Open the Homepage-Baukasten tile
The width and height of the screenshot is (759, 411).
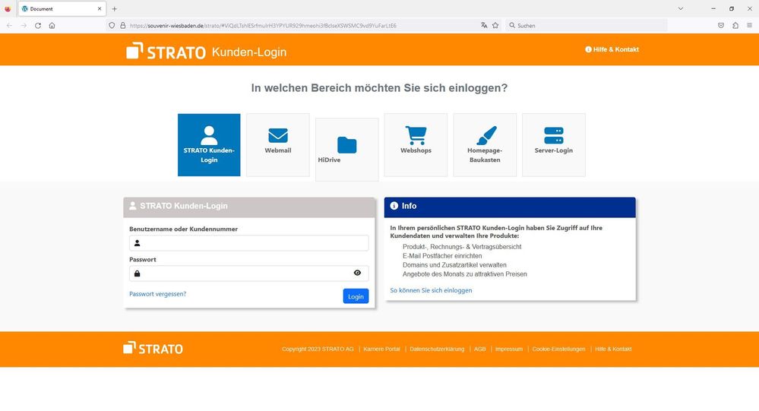pyautogui.click(x=485, y=144)
